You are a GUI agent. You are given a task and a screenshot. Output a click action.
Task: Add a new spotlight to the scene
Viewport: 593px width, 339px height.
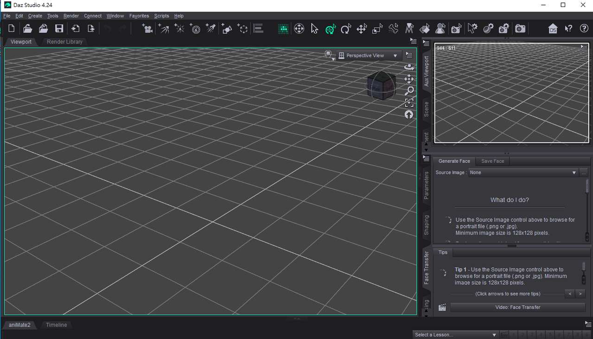click(x=210, y=29)
